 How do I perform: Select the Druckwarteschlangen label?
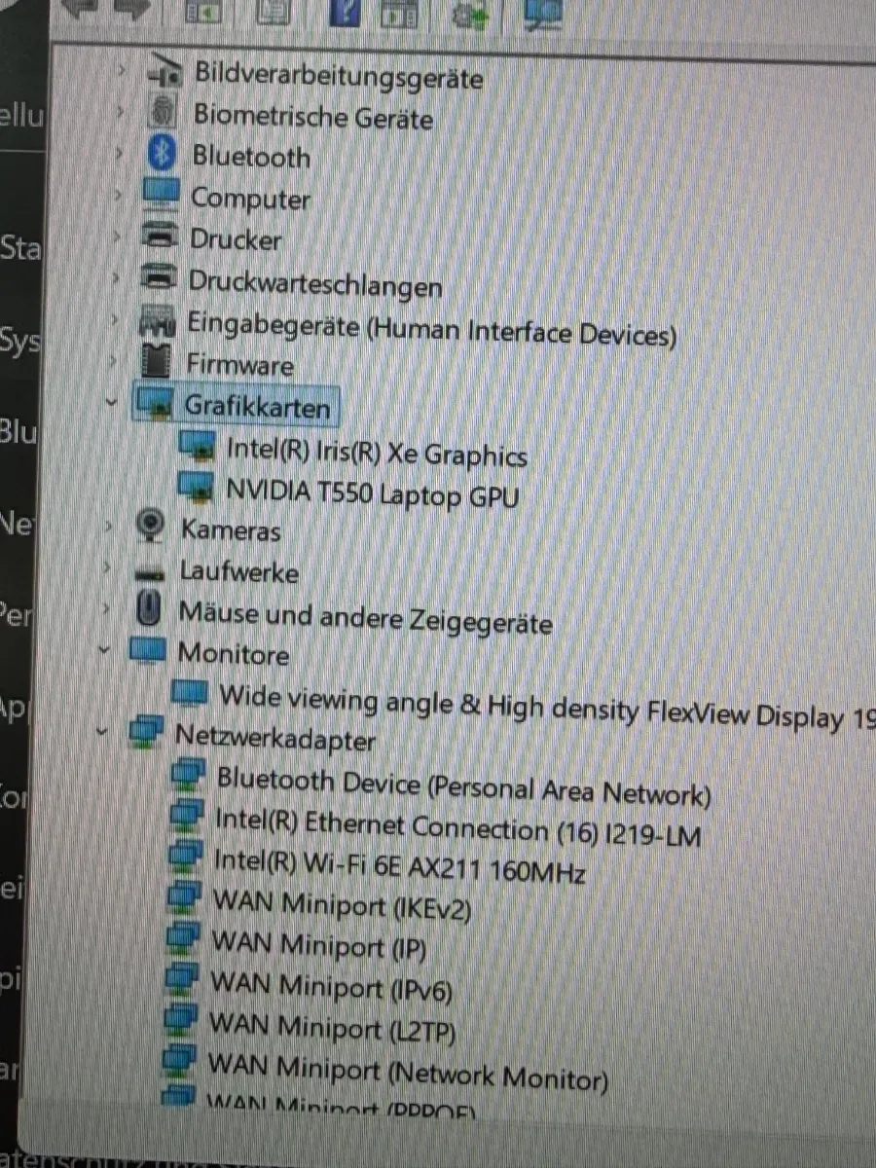coord(315,284)
